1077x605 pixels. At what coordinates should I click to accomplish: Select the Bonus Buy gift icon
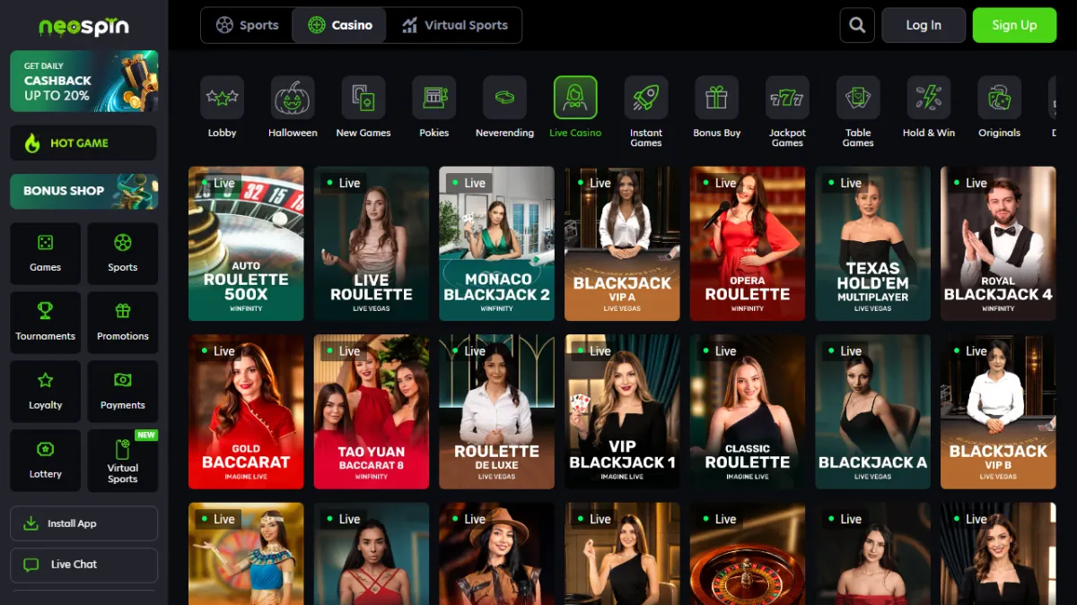(717, 98)
